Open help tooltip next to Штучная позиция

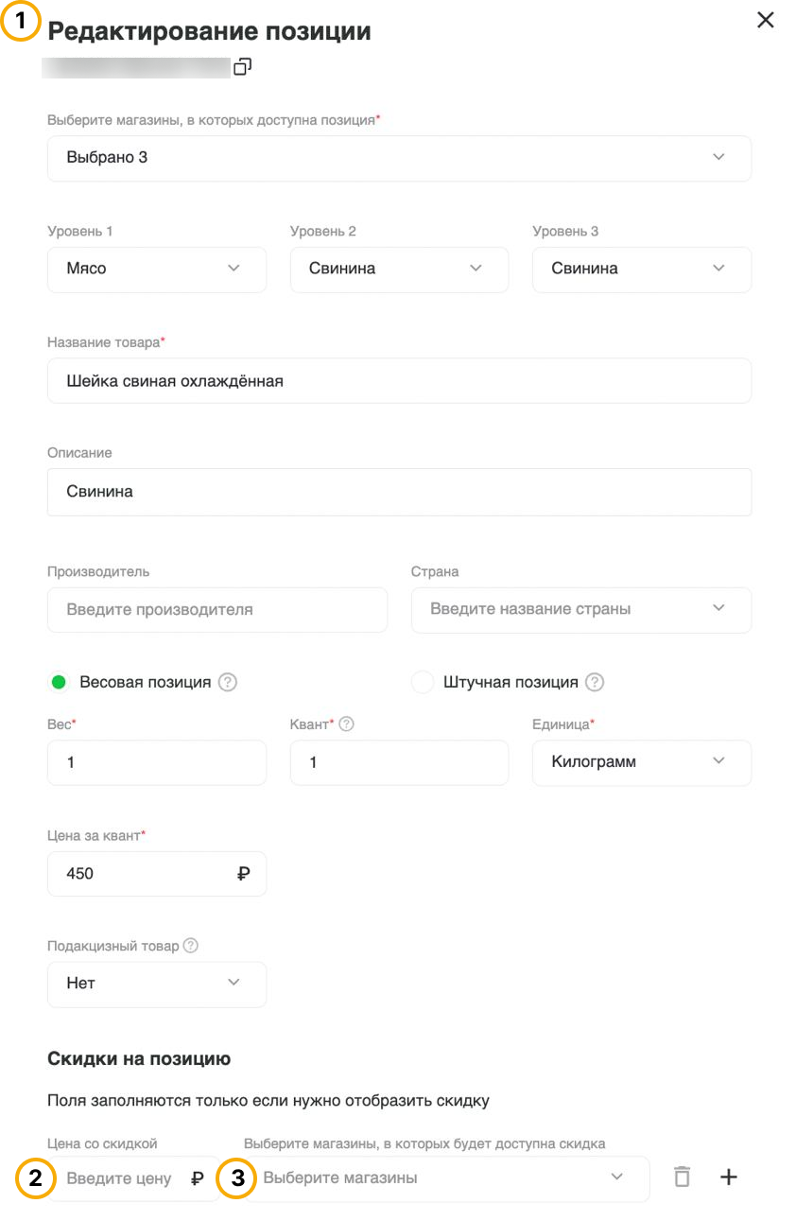pos(594,682)
